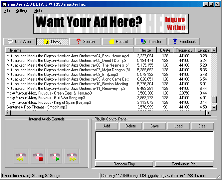Save the playlist
The image size is (222, 180).
pyautogui.click(x=154, y=126)
